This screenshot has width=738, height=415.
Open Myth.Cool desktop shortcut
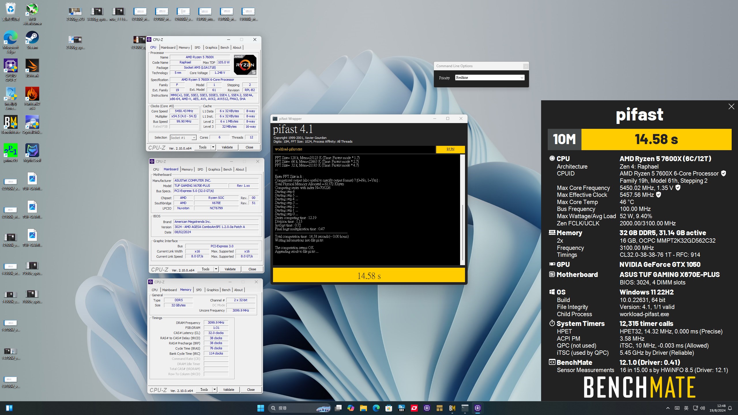pyautogui.click(x=32, y=153)
